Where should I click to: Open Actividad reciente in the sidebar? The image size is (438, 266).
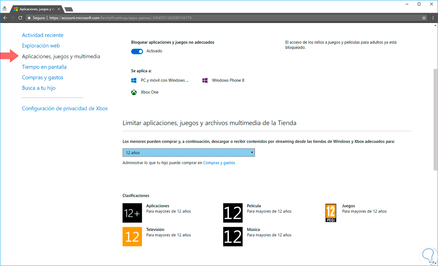pos(43,35)
